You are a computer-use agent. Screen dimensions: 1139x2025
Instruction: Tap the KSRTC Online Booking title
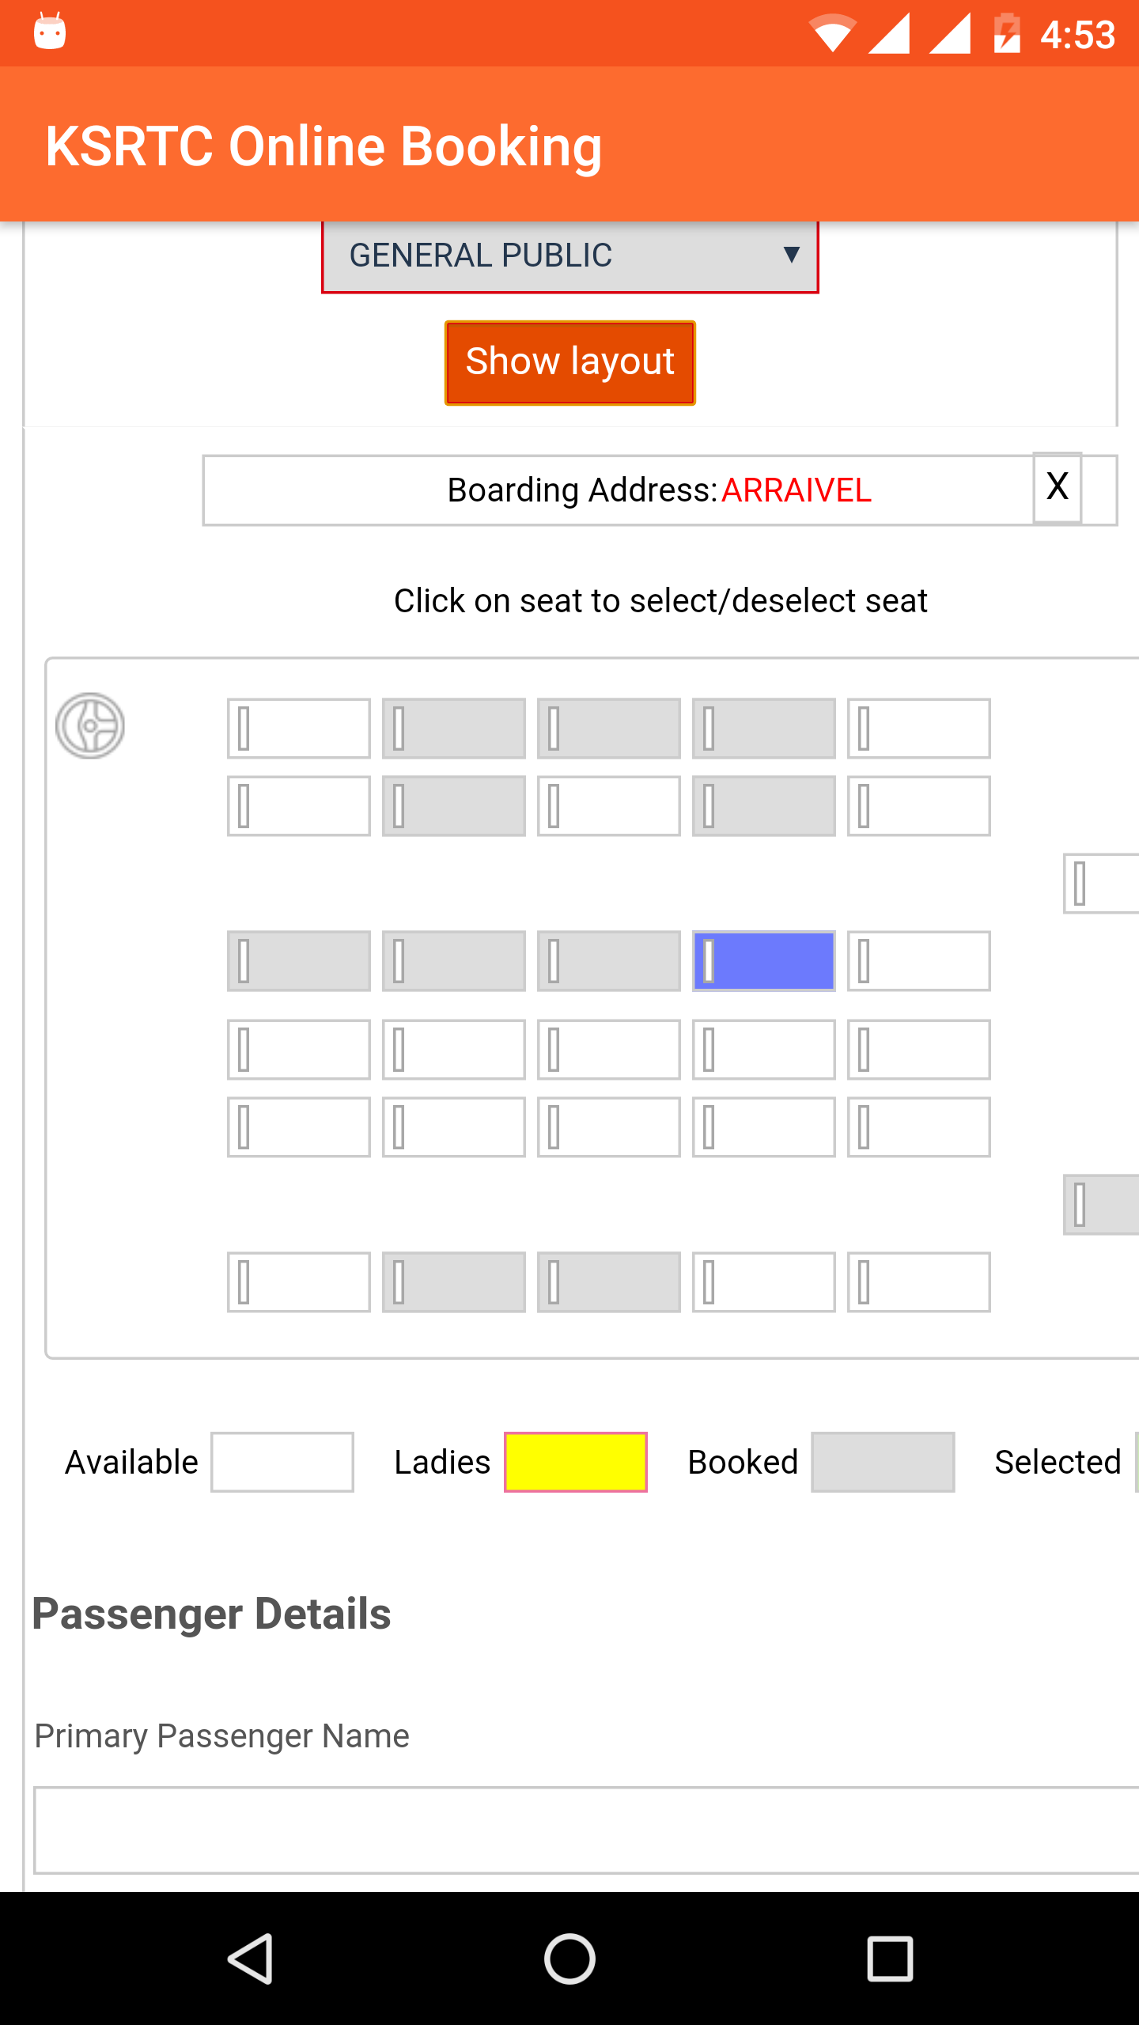point(324,146)
